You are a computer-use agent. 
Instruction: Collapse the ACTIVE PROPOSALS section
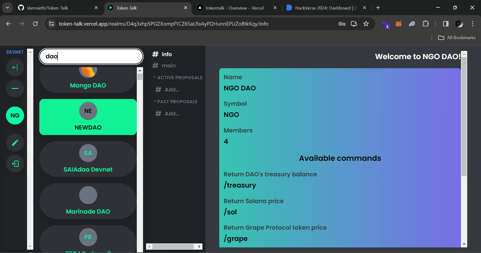(x=178, y=77)
